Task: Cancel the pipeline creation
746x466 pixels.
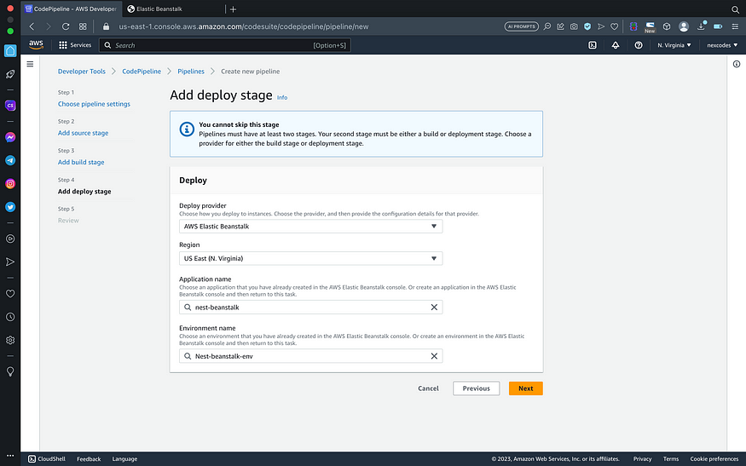Action: click(428, 388)
